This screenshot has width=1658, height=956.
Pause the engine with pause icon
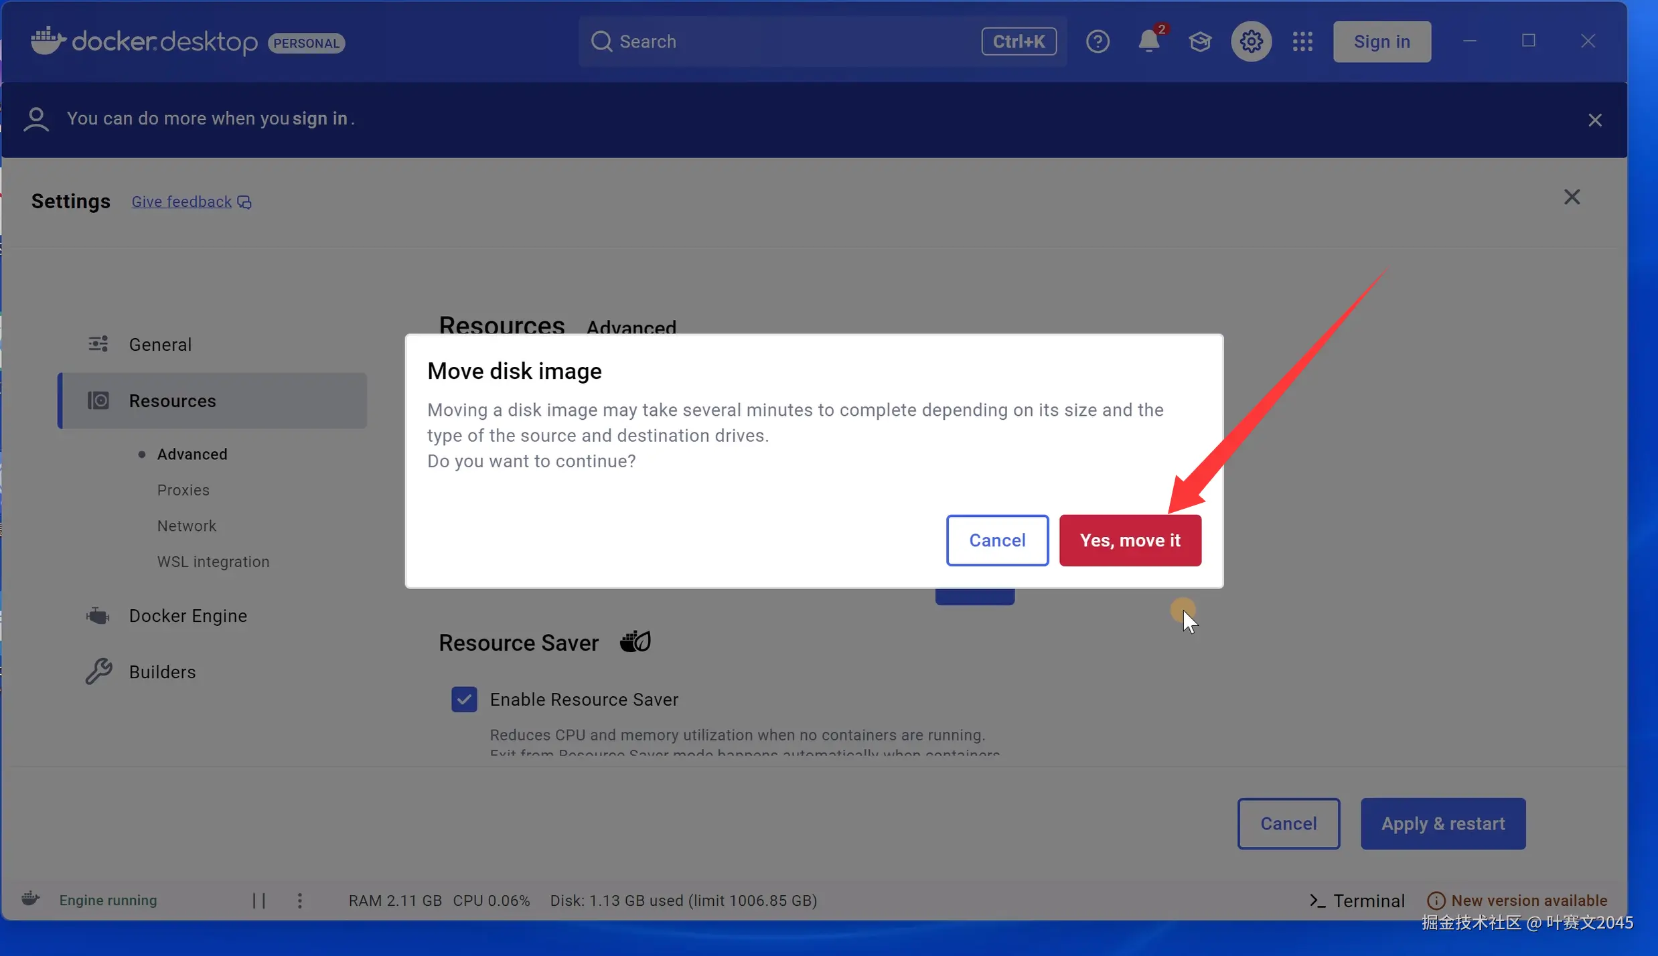tap(259, 900)
